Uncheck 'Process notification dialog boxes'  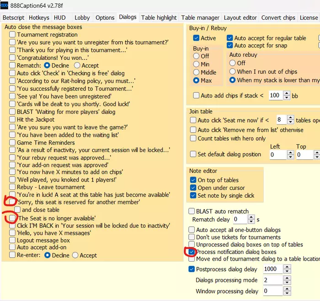(x=192, y=252)
